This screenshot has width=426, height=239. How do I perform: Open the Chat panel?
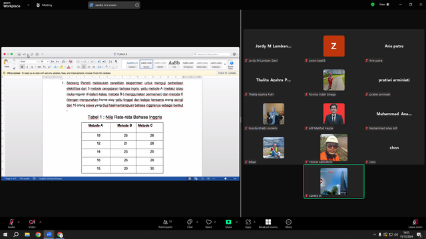click(190, 224)
